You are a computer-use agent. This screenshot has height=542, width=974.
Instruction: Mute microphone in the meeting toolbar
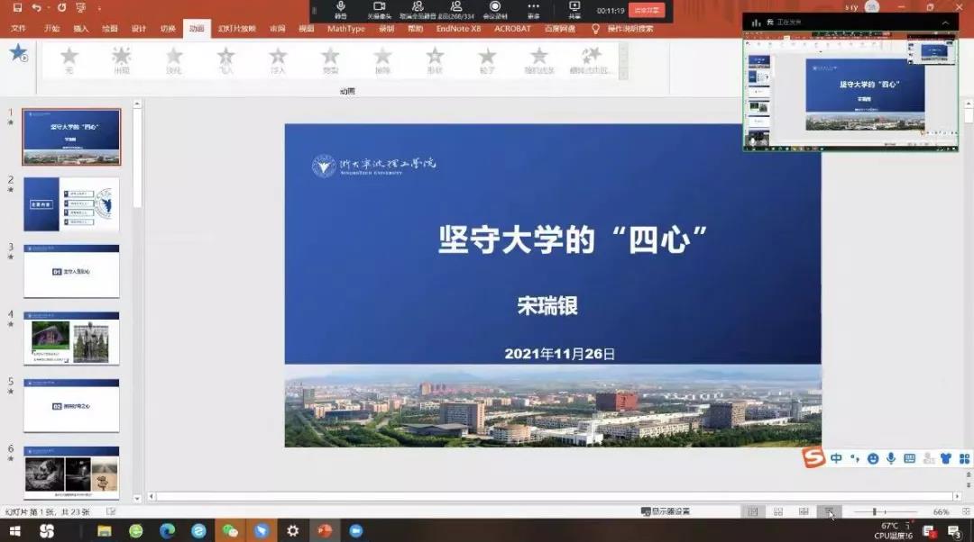pos(341,9)
